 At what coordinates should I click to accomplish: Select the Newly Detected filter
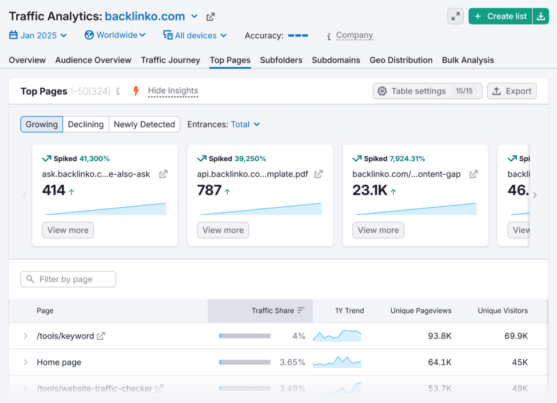coord(144,124)
